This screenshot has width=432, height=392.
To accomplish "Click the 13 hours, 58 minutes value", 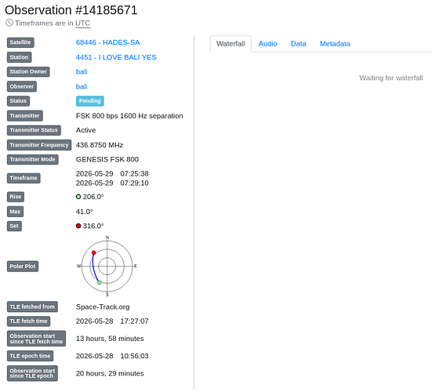I will point(110,339).
